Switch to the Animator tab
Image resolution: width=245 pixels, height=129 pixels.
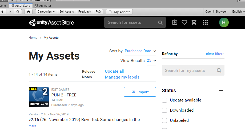click(x=43, y=6)
